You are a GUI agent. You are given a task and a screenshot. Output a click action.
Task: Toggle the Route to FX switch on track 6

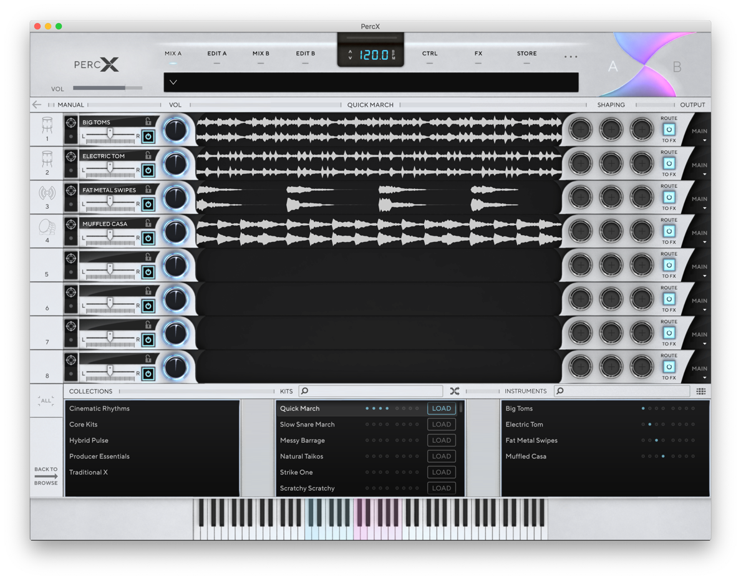pyautogui.click(x=669, y=299)
